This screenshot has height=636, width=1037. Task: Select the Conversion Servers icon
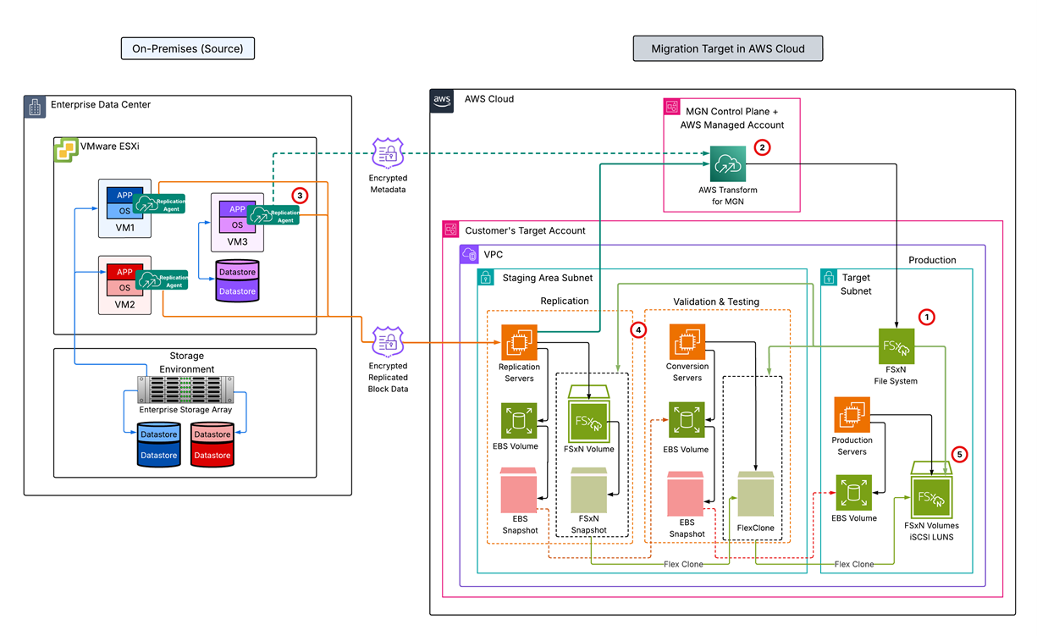click(687, 343)
